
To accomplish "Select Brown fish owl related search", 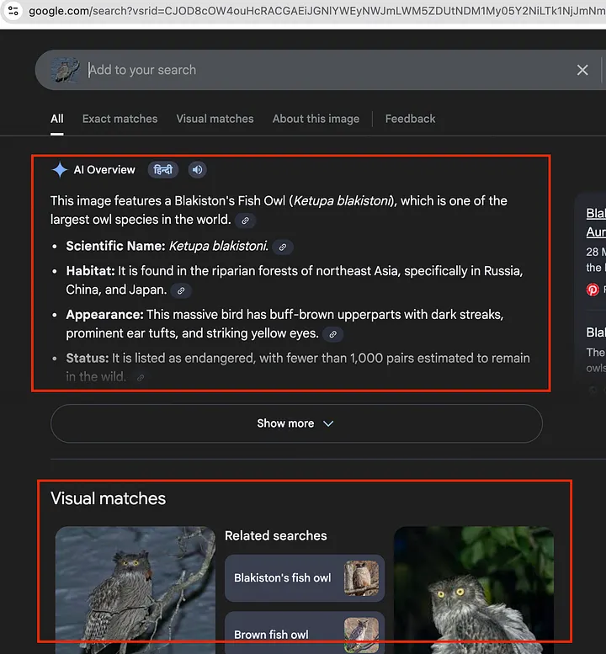I will (305, 634).
